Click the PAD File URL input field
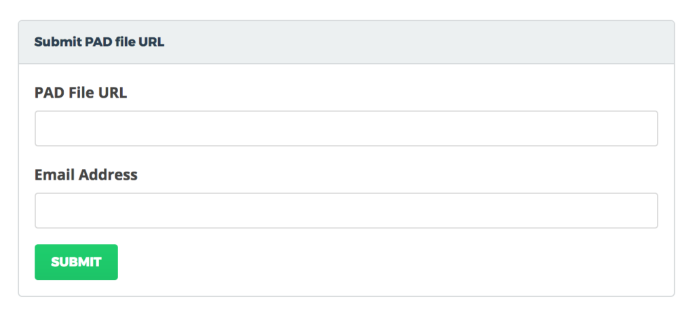 [346, 128]
